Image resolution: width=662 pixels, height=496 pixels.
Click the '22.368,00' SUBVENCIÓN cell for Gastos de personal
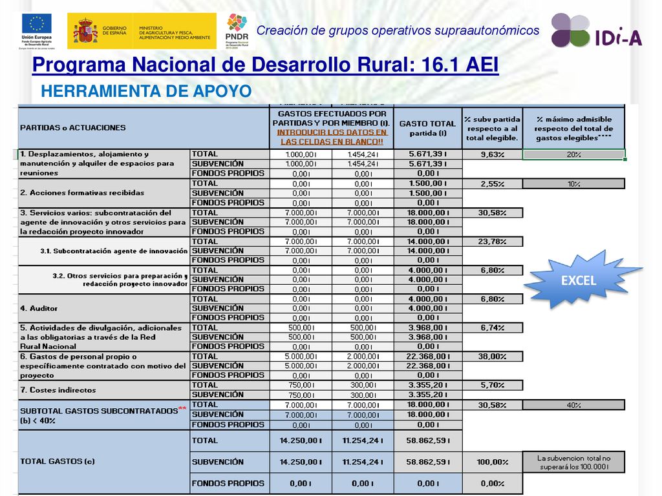428,366
